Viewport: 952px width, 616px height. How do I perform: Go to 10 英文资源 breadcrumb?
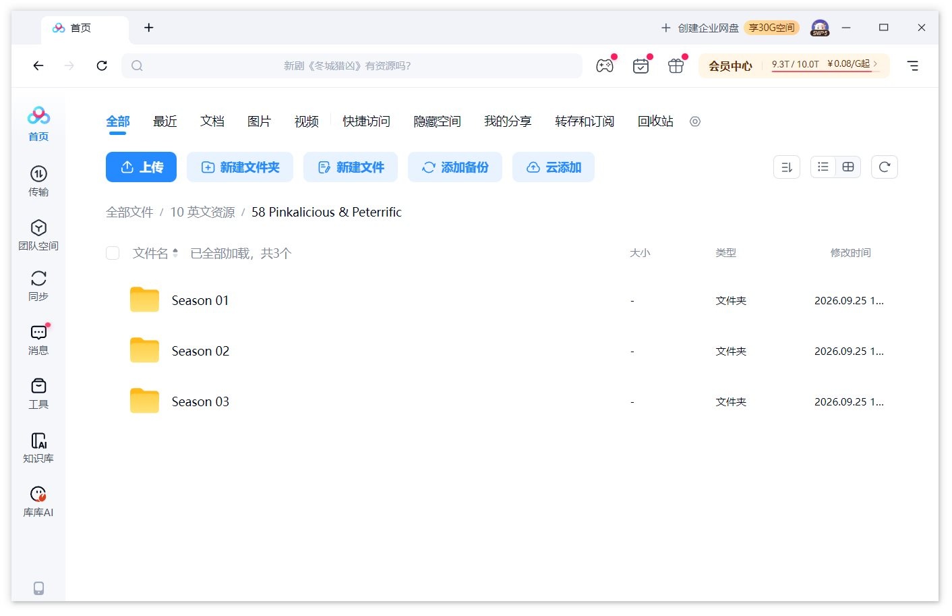point(202,212)
